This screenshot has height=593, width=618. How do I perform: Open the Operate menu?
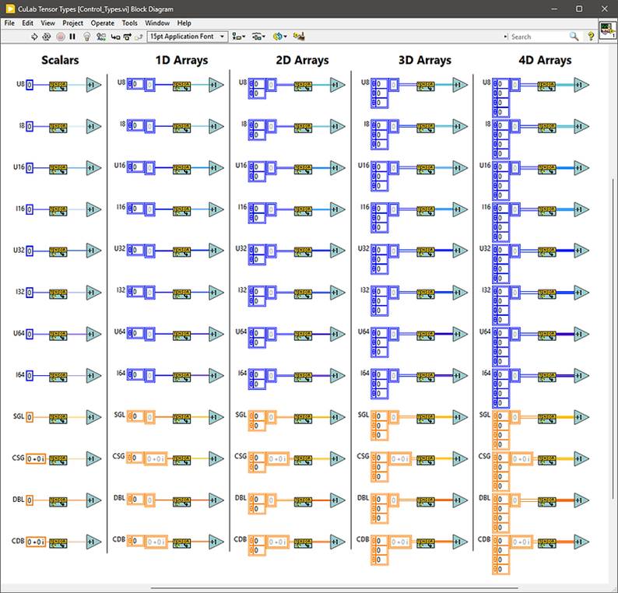pos(103,23)
